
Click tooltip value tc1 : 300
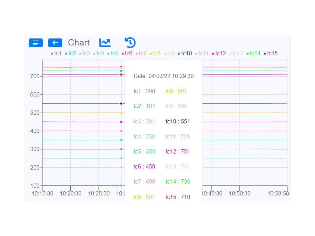144,91
